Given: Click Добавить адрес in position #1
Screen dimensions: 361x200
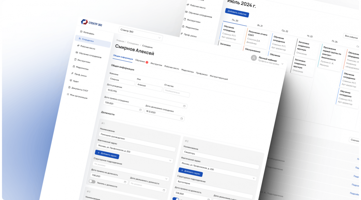Looking at the screenshot, I should 107,154.
